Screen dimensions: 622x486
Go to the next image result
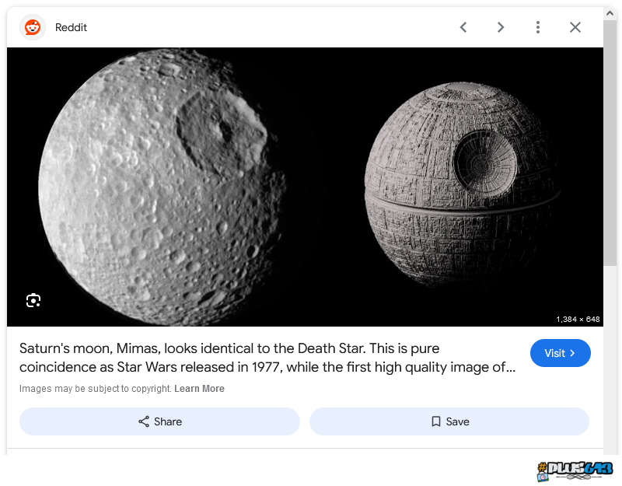point(501,27)
